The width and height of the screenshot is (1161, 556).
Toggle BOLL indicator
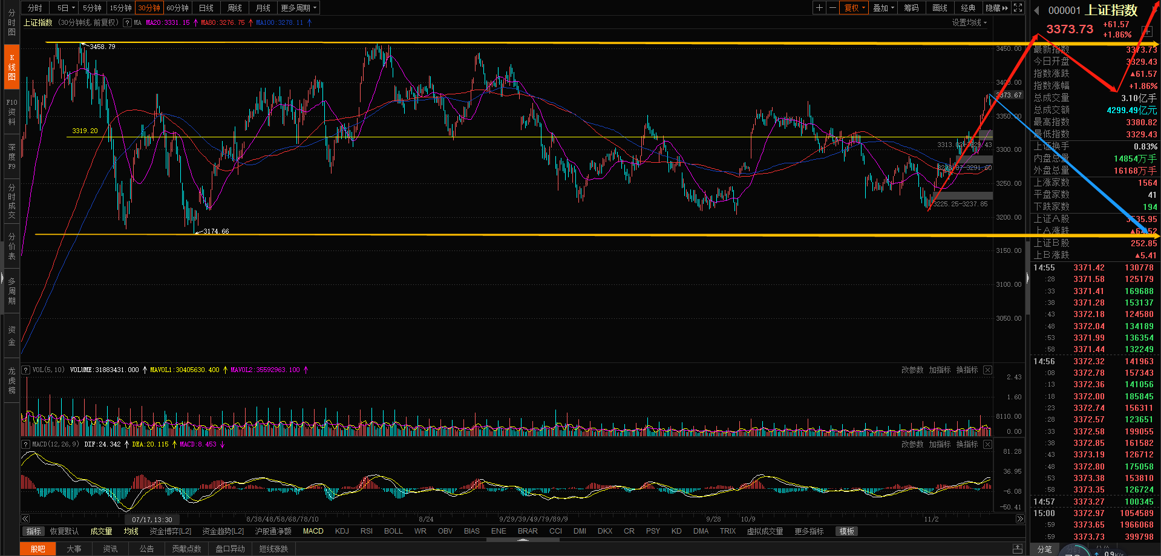click(393, 531)
